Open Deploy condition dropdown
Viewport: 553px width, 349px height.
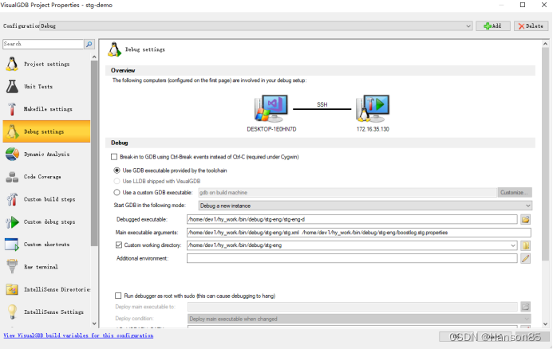point(359,319)
